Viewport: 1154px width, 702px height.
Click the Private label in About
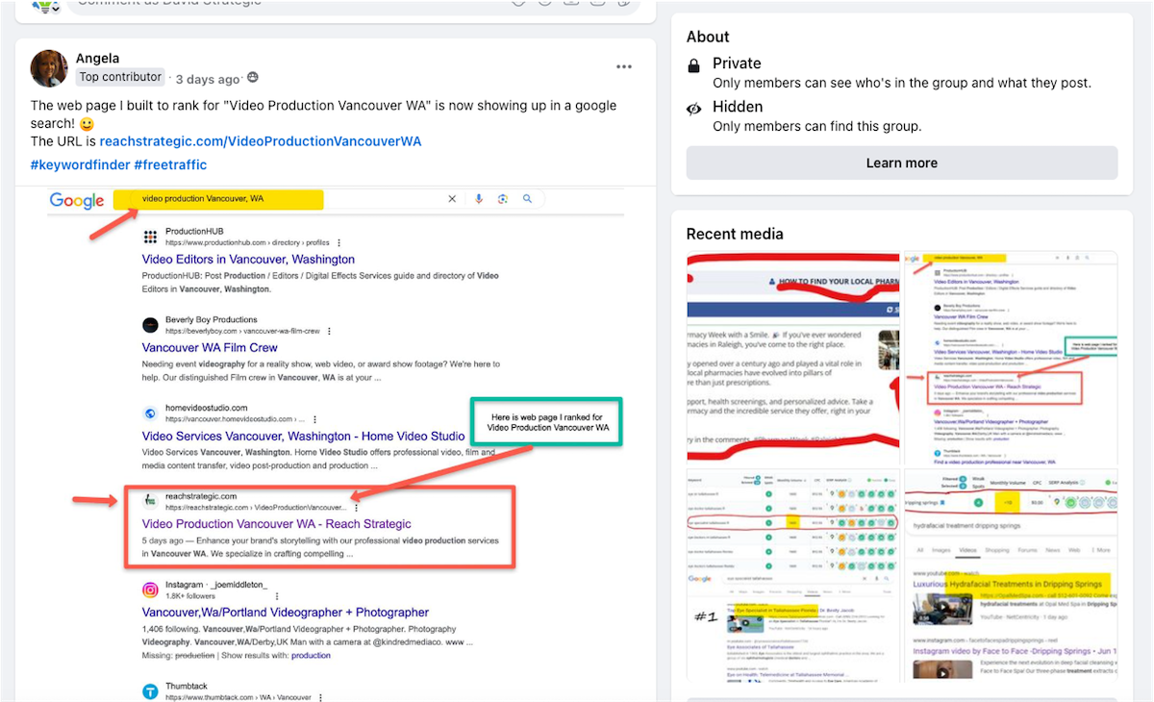tap(737, 63)
